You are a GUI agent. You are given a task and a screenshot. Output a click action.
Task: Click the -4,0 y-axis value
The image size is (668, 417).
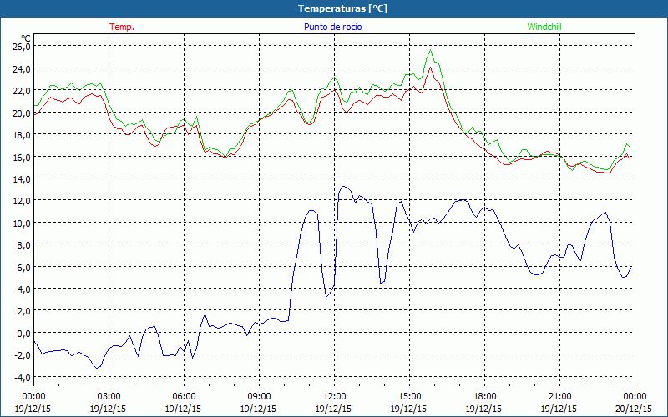tap(23, 378)
